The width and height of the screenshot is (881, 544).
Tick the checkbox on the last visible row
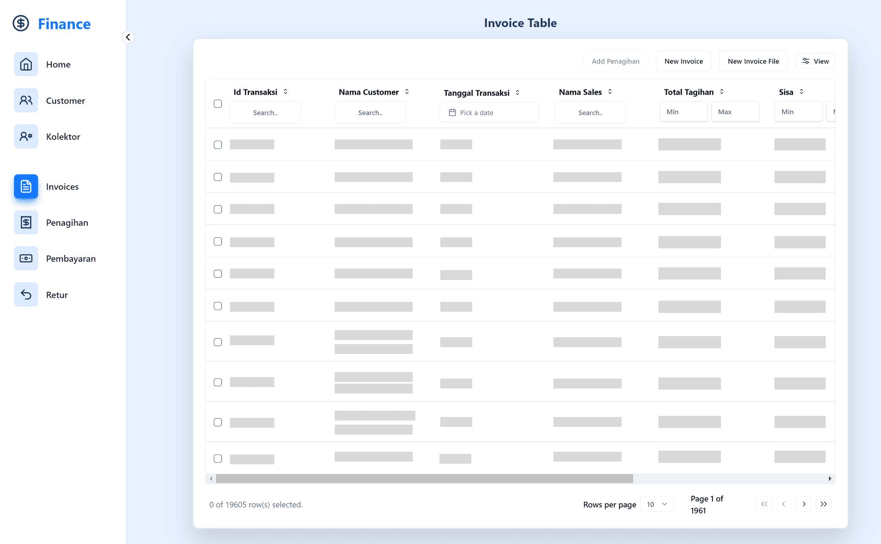(x=218, y=458)
